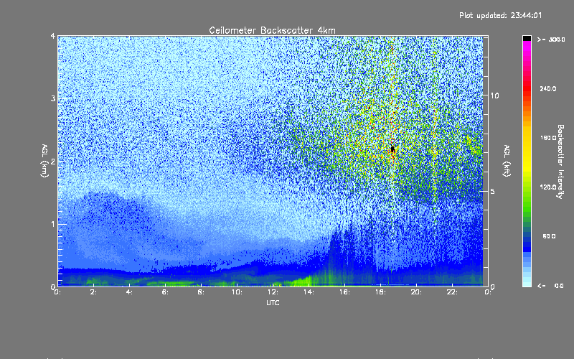Click the 'Backscatter Intensity' colorbar label

560,162
